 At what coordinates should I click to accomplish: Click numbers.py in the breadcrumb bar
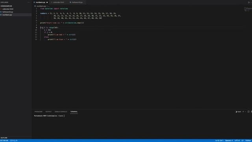tap(41, 6)
